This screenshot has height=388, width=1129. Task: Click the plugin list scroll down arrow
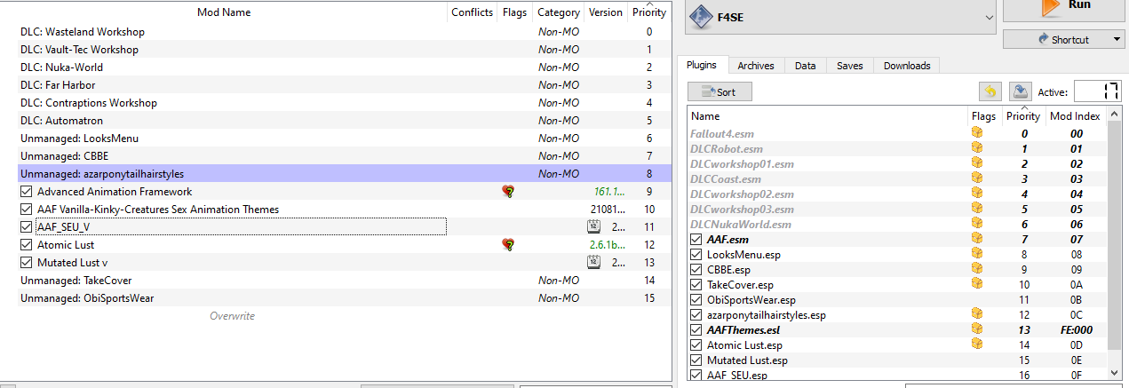point(1115,373)
